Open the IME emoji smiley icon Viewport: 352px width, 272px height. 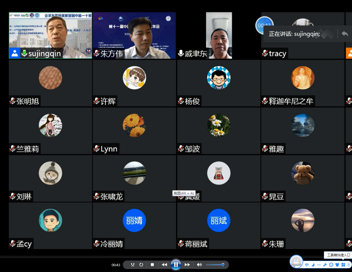coord(331,265)
